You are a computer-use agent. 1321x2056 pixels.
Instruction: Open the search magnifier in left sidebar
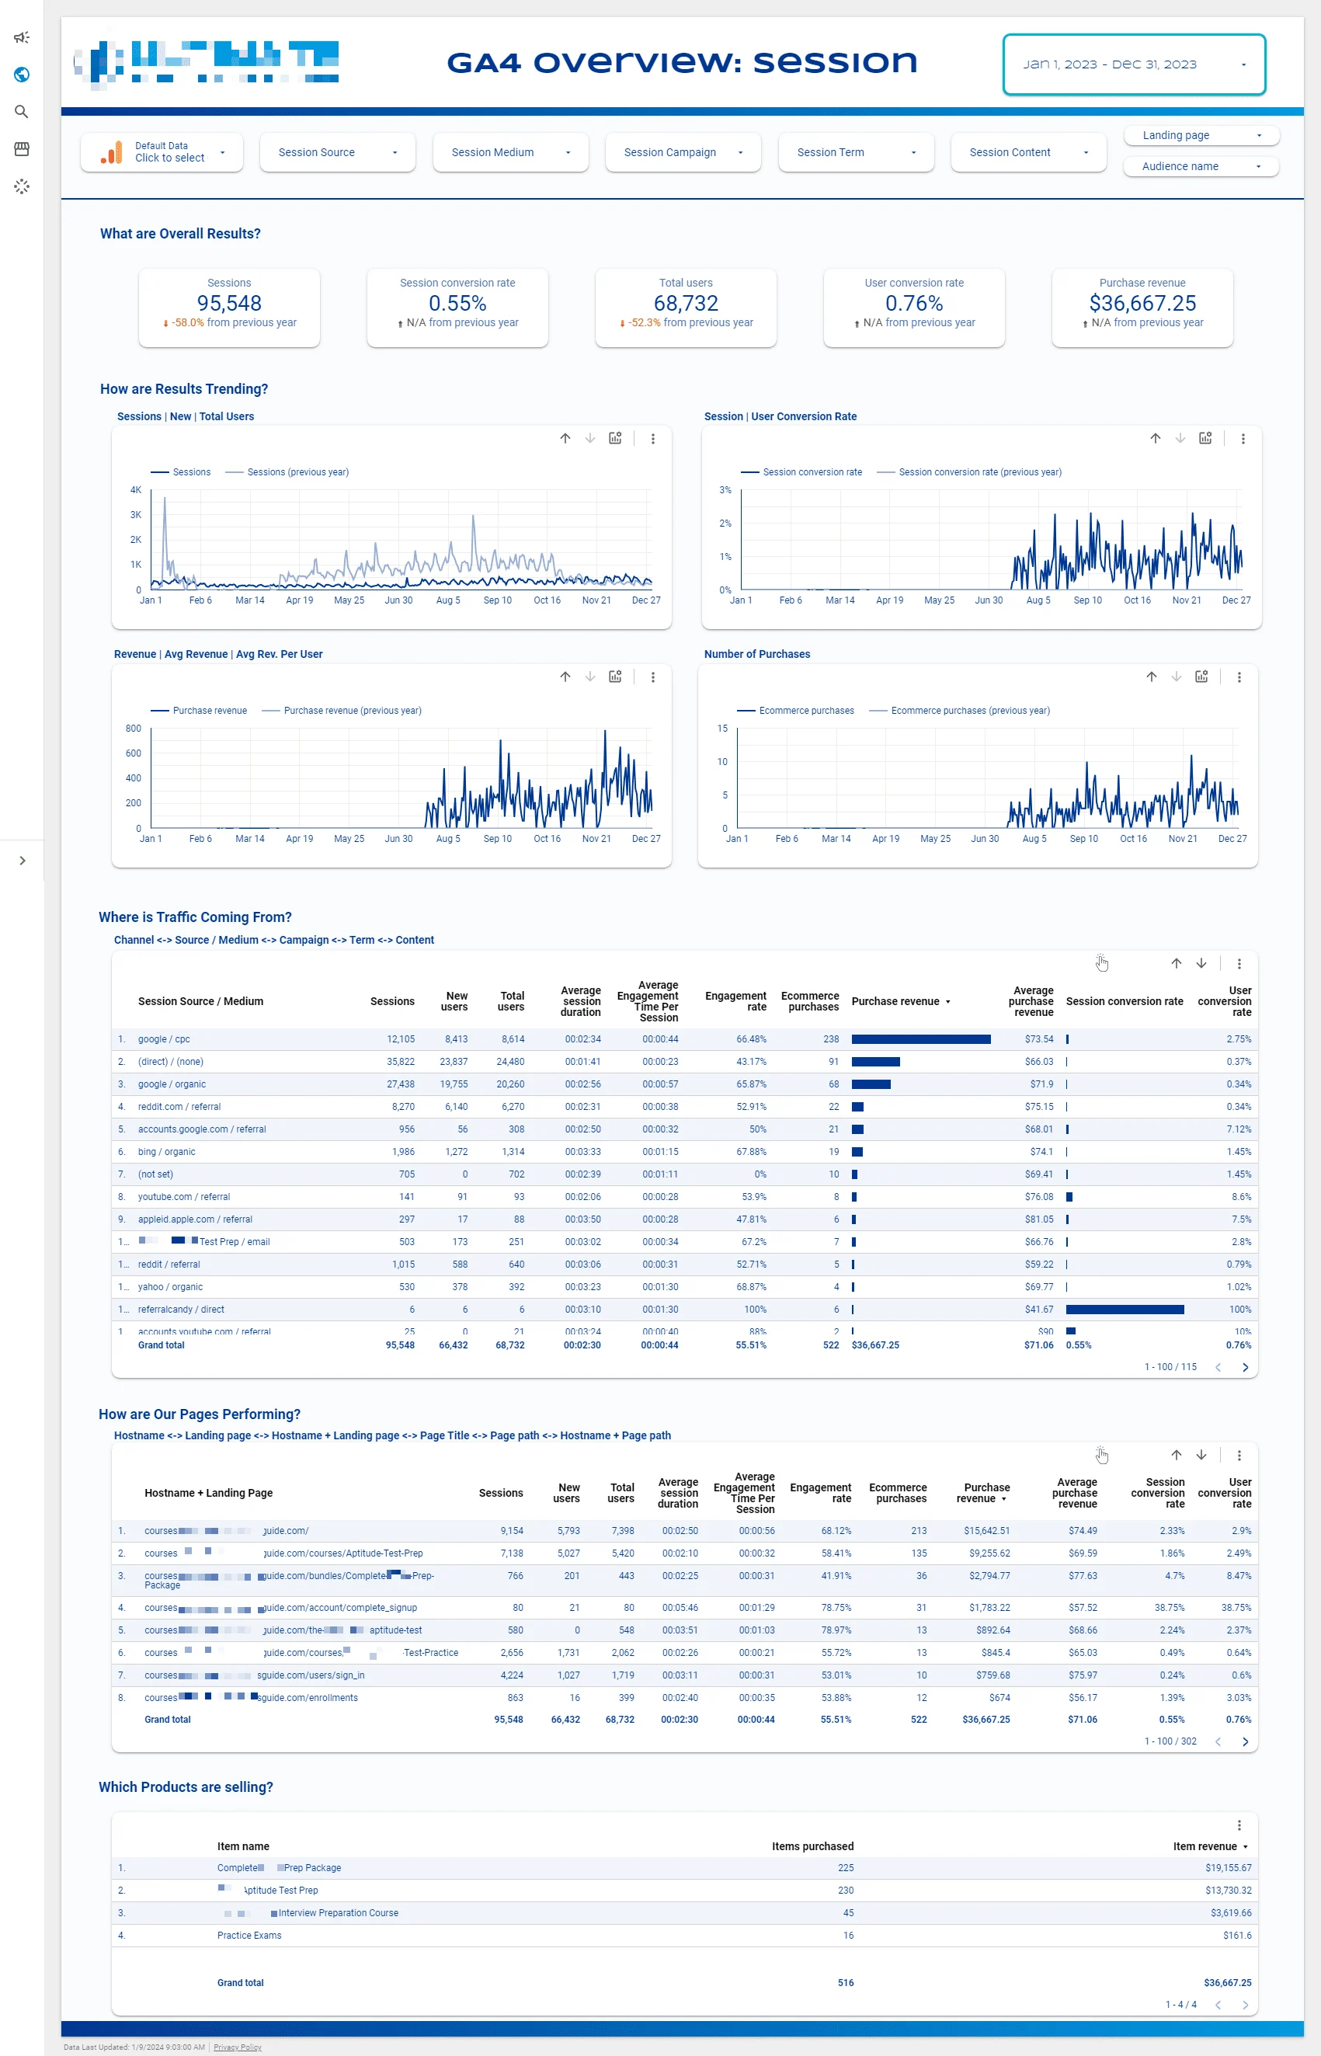click(22, 112)
